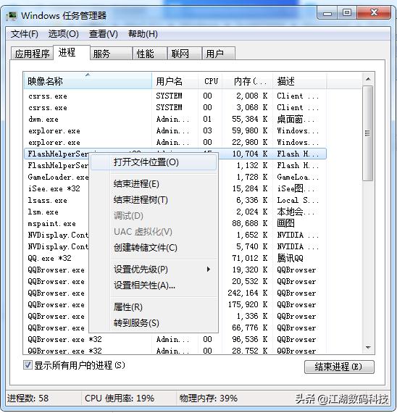The image size is (397, 413).
Task: Click the 腾讯QQ description cell
Action: (x=290, y=258)
